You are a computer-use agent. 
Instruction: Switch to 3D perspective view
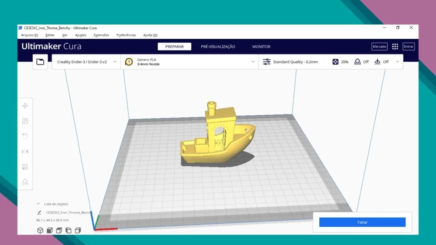(x=40, y=230)
